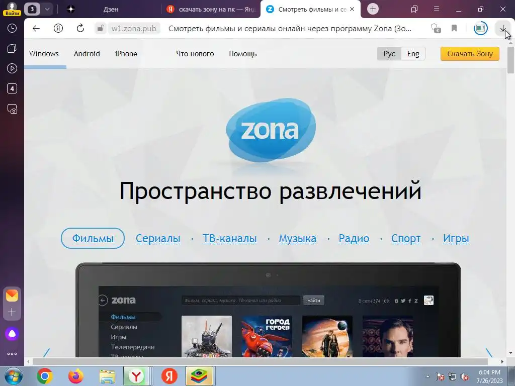Open the mail icon in the sidebar
This screenshot has width=515, height=386.
click(12, 296)
